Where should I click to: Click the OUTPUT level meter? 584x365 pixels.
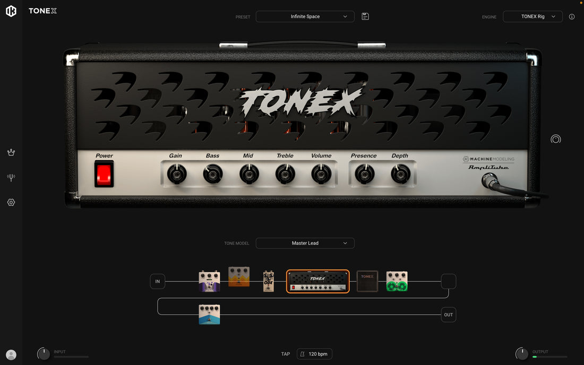[549, 357]
